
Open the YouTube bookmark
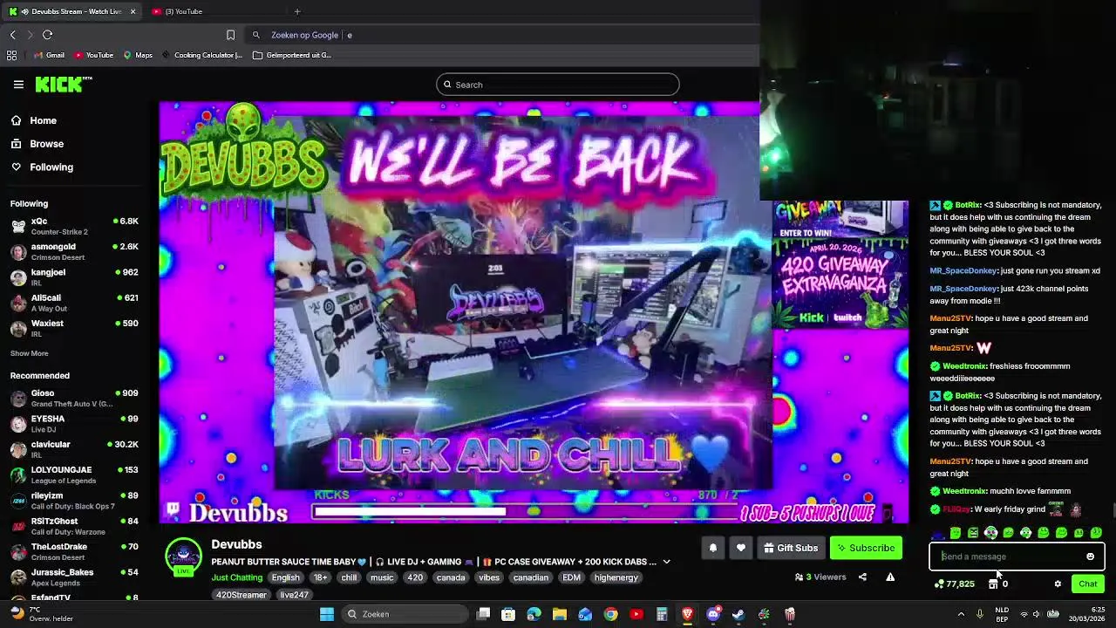pos(93,55)
